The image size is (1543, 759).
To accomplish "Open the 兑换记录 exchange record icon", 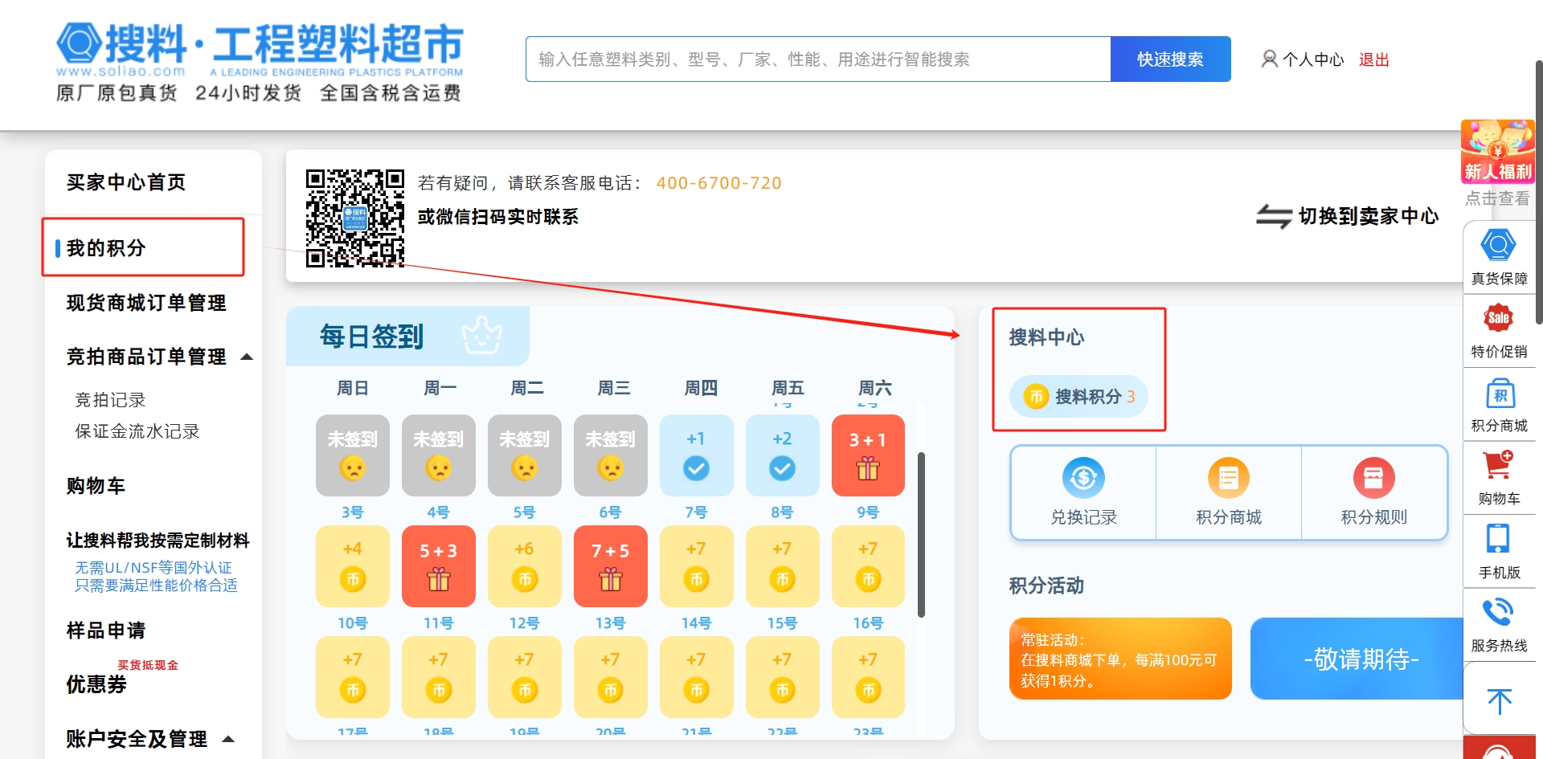I will [1083, 492].
